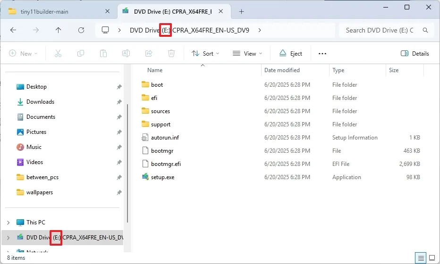
Task: Add a new File Explorer tab
Action: click(x=241, y=11)
